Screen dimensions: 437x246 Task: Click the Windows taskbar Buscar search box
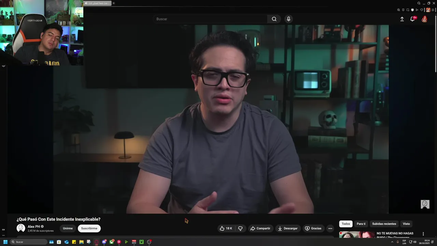[29, 242]
